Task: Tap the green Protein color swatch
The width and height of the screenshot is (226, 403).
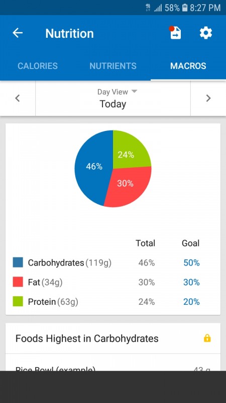Action: [18, 301]
